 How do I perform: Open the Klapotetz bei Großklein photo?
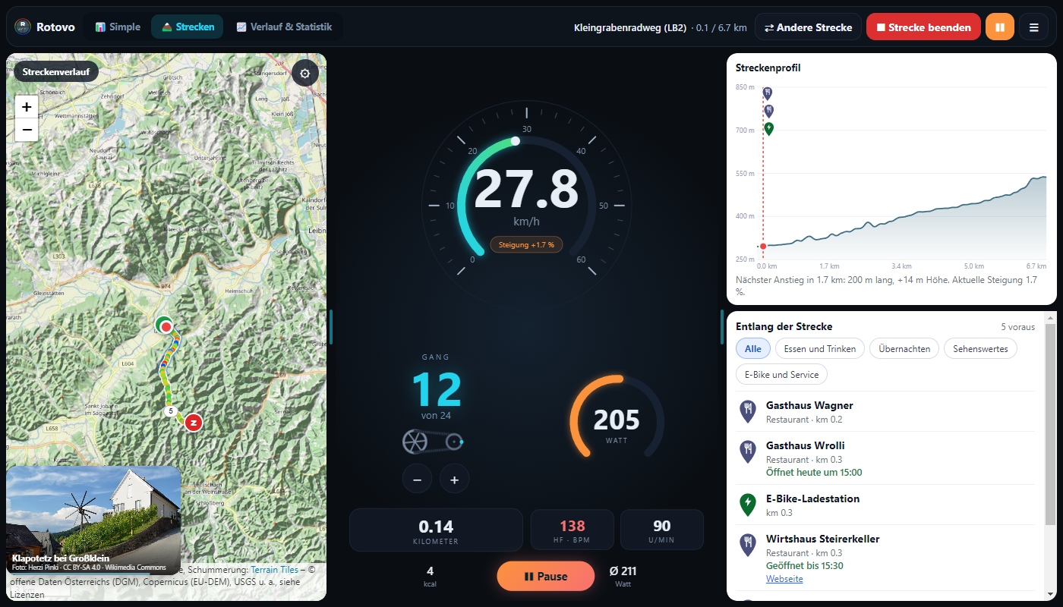(93, 520)
